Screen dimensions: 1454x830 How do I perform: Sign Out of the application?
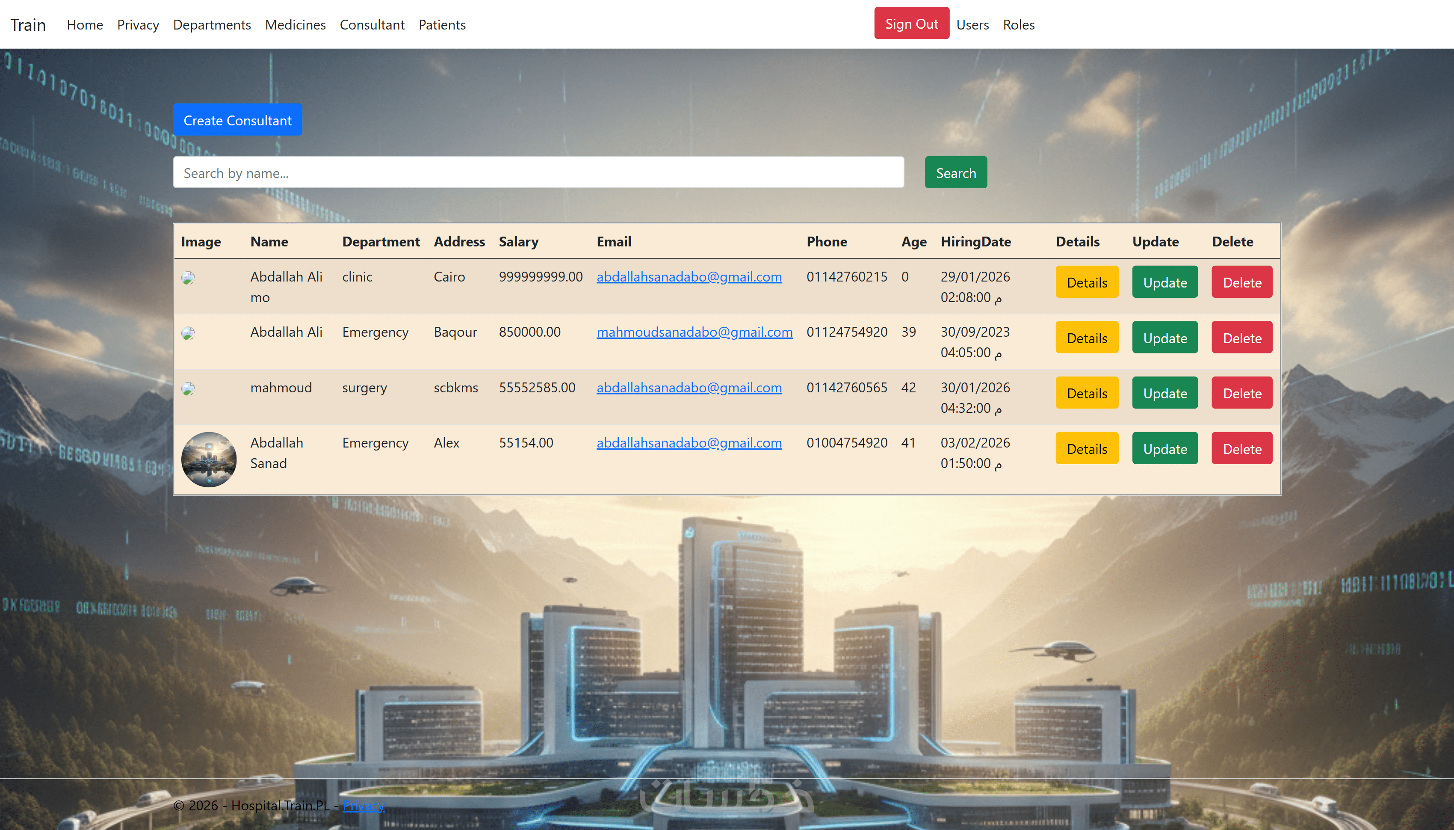pyautogui.click(x=911, y=24)
